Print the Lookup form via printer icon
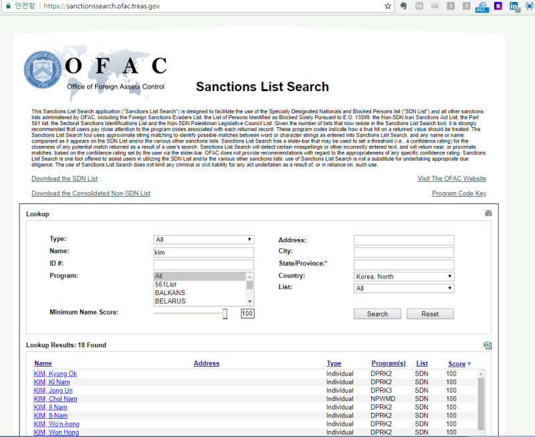 coord(488,212)
